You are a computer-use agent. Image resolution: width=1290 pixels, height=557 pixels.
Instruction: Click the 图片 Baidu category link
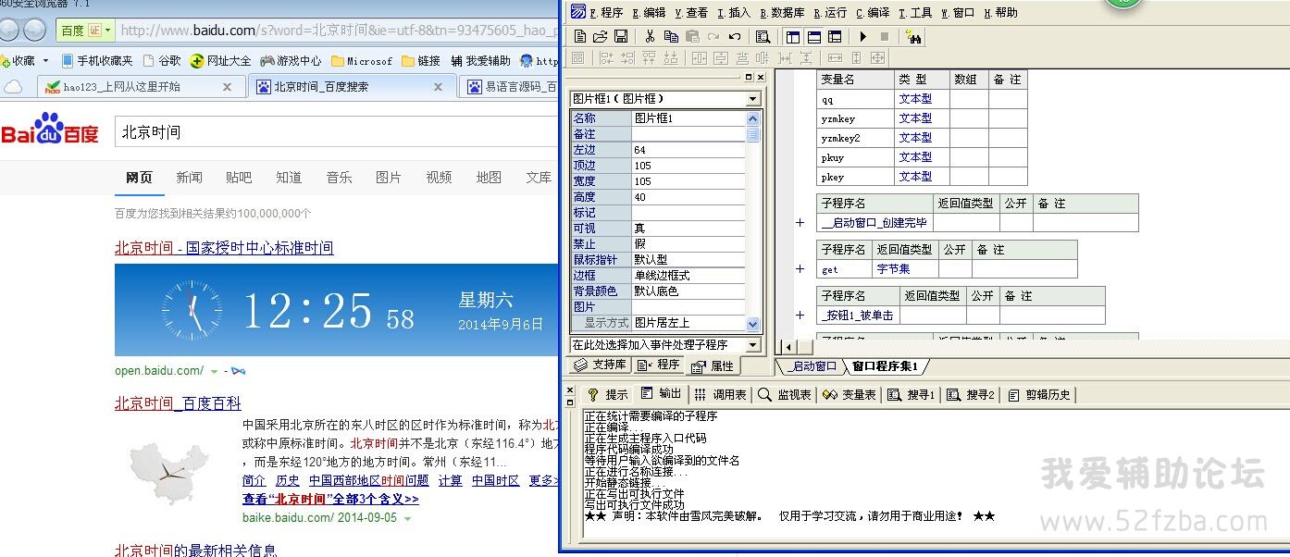click(x=389, y=178)
